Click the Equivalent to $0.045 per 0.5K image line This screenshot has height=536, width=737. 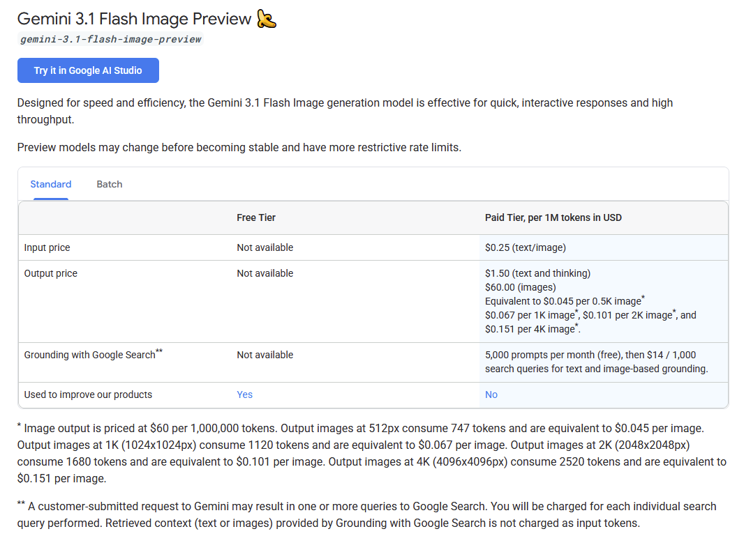pos(565,301)
